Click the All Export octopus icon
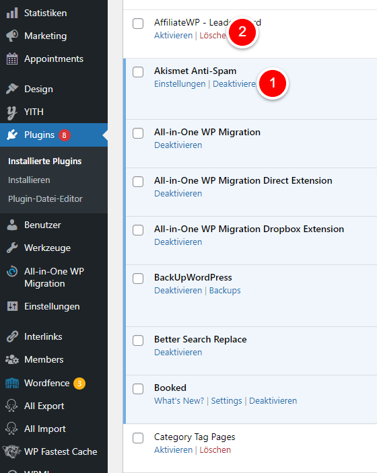Image resolution: width=377 pixels, height=473 pixels. [11, 406]
